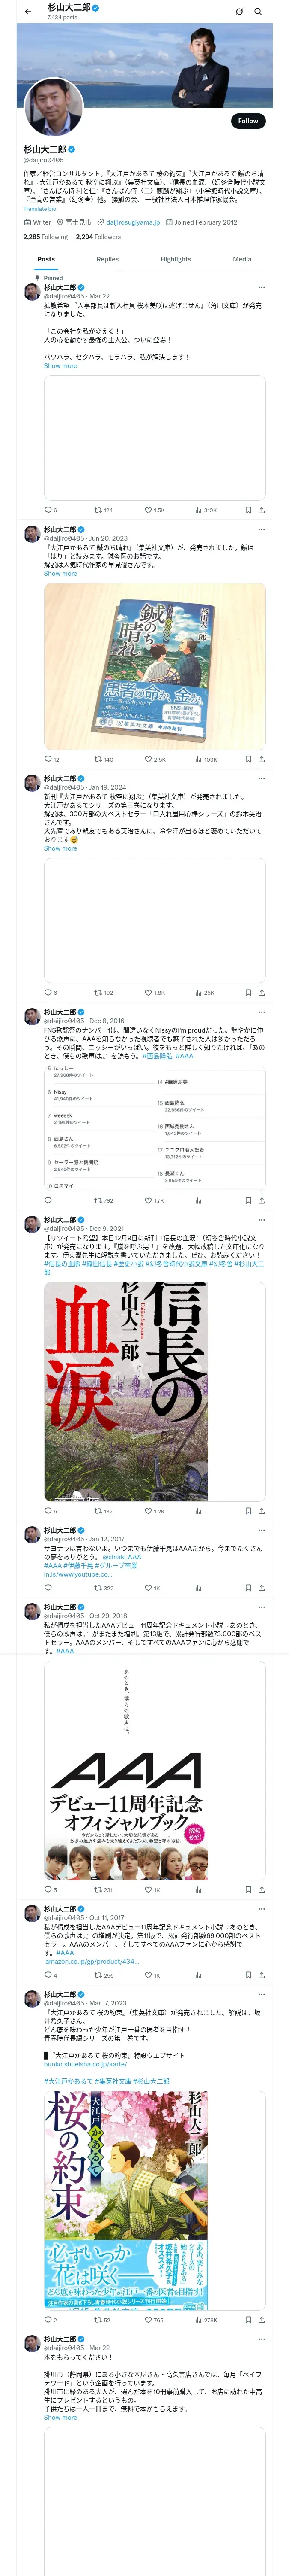Viewport: 289px width, 2576px height.
Task: Open search with the header magnifier icon
Action: tap(258, 11)
